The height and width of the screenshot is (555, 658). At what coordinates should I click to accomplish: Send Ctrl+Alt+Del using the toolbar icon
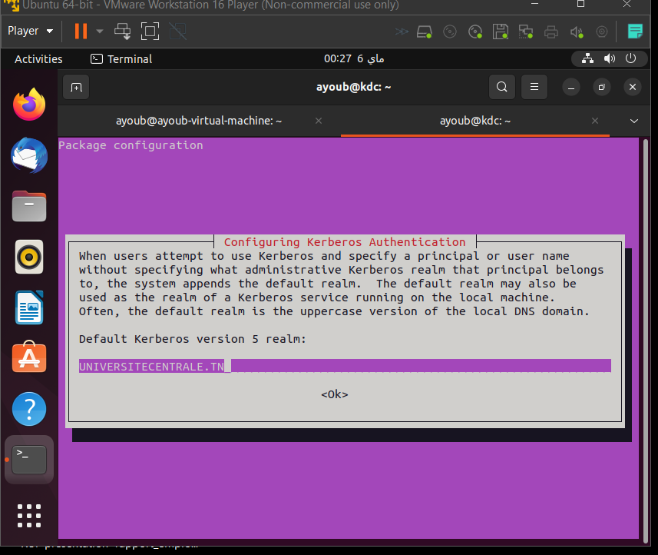[x=122, y=32]
